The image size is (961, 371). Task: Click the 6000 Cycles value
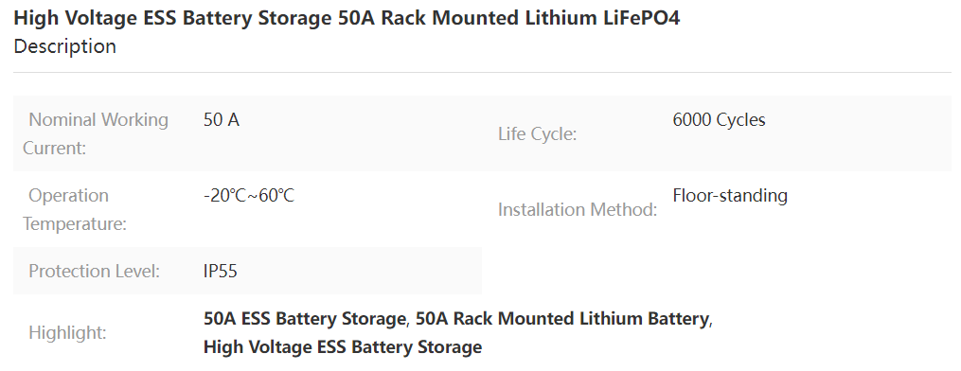click(x=719, y=120)
